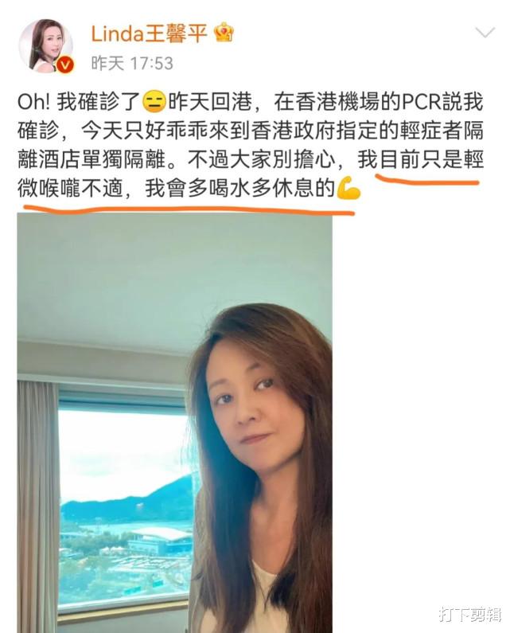Tap the orange verified V badge
This screenshot has width=510, height=633.
[x=66, y=65]
